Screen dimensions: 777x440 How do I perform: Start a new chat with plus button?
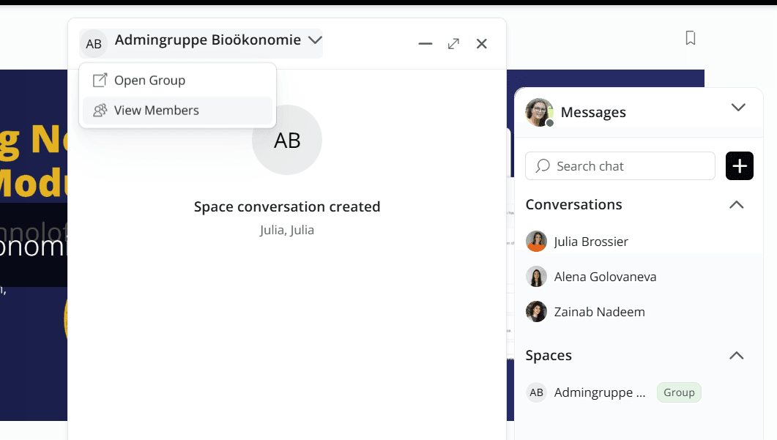coord(739,166)
